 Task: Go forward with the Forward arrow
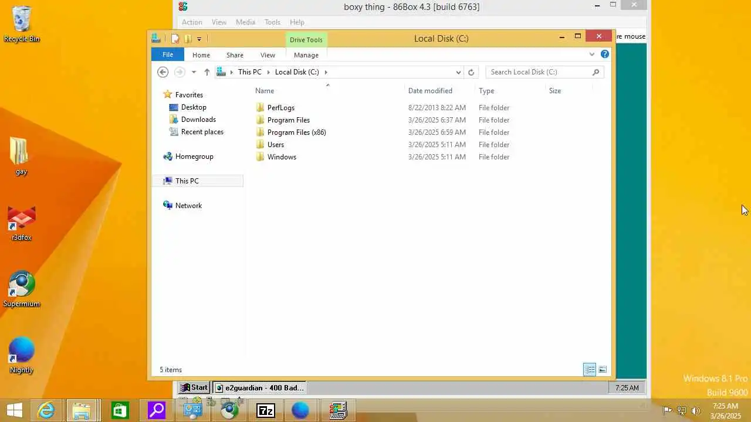[x=180, y=72]
